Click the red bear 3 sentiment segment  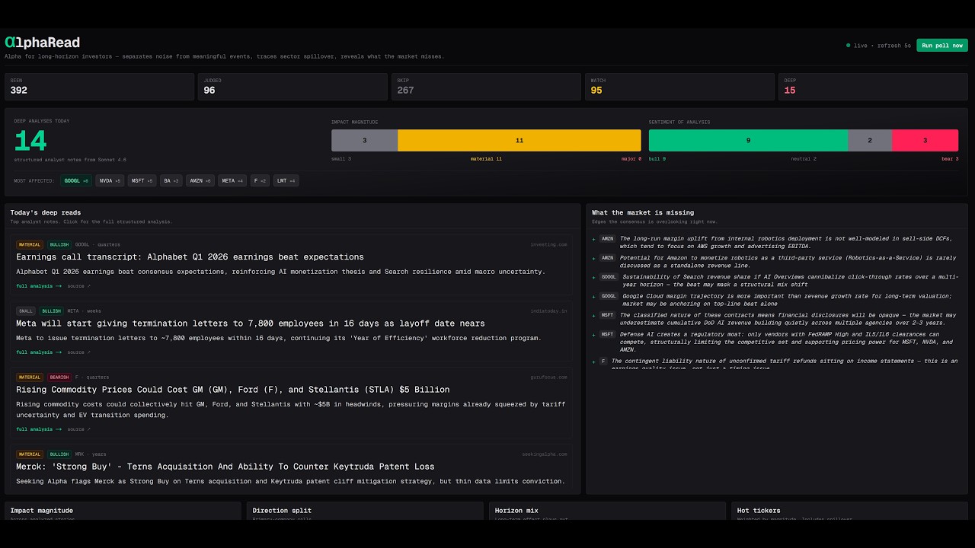(x=925, y=140)
